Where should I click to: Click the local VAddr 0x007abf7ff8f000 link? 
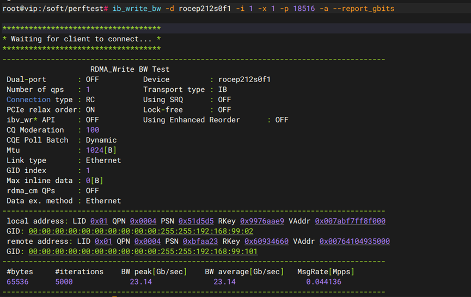coord(350,221)
